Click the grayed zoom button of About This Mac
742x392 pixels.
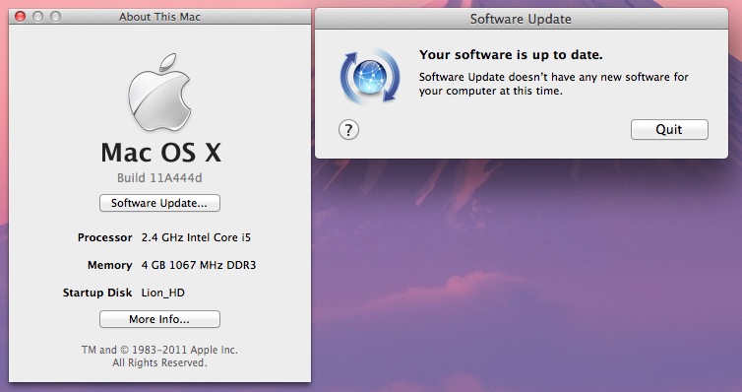[x=55, y=17]
